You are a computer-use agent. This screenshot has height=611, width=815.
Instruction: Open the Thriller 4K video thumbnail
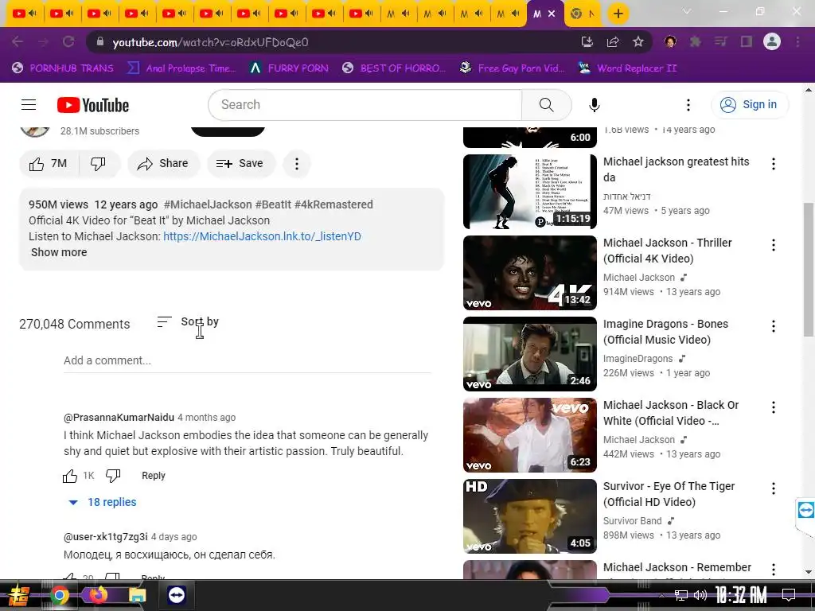pyautogui.click(x=529, y=273)
